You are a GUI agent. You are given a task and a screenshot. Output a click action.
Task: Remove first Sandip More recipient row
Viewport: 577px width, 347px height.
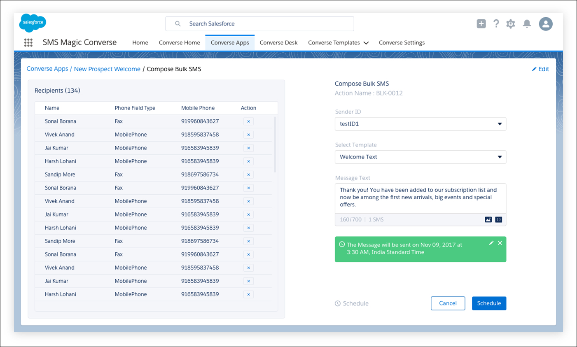pyautogui.click(x=248, y=175)
